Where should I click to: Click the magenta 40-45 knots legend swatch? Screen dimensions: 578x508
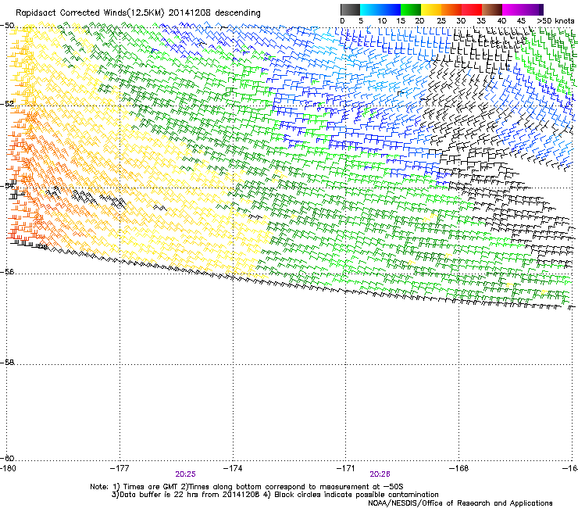tap(512, 9)
